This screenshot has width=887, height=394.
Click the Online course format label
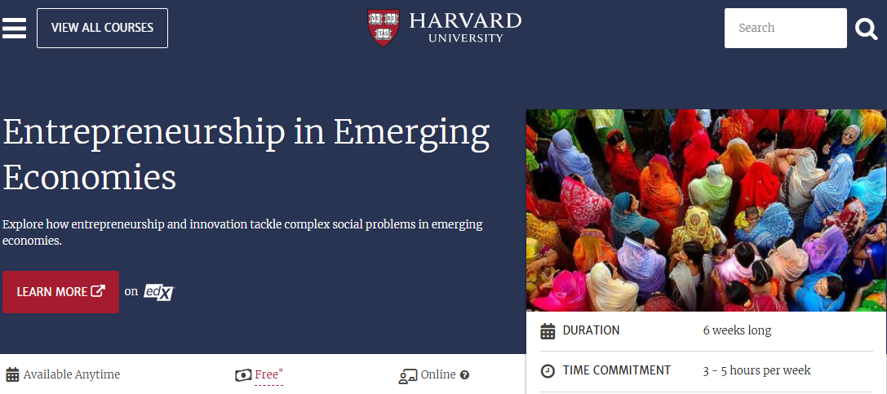438,375
